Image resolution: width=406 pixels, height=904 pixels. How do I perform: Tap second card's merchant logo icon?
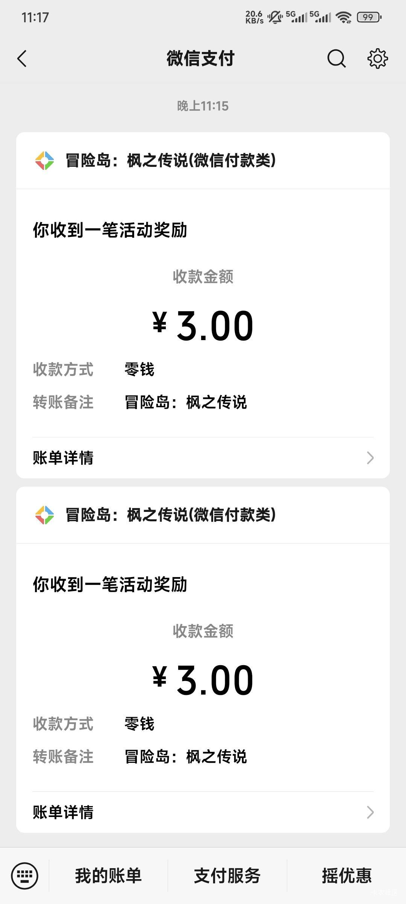click(44, 515)
